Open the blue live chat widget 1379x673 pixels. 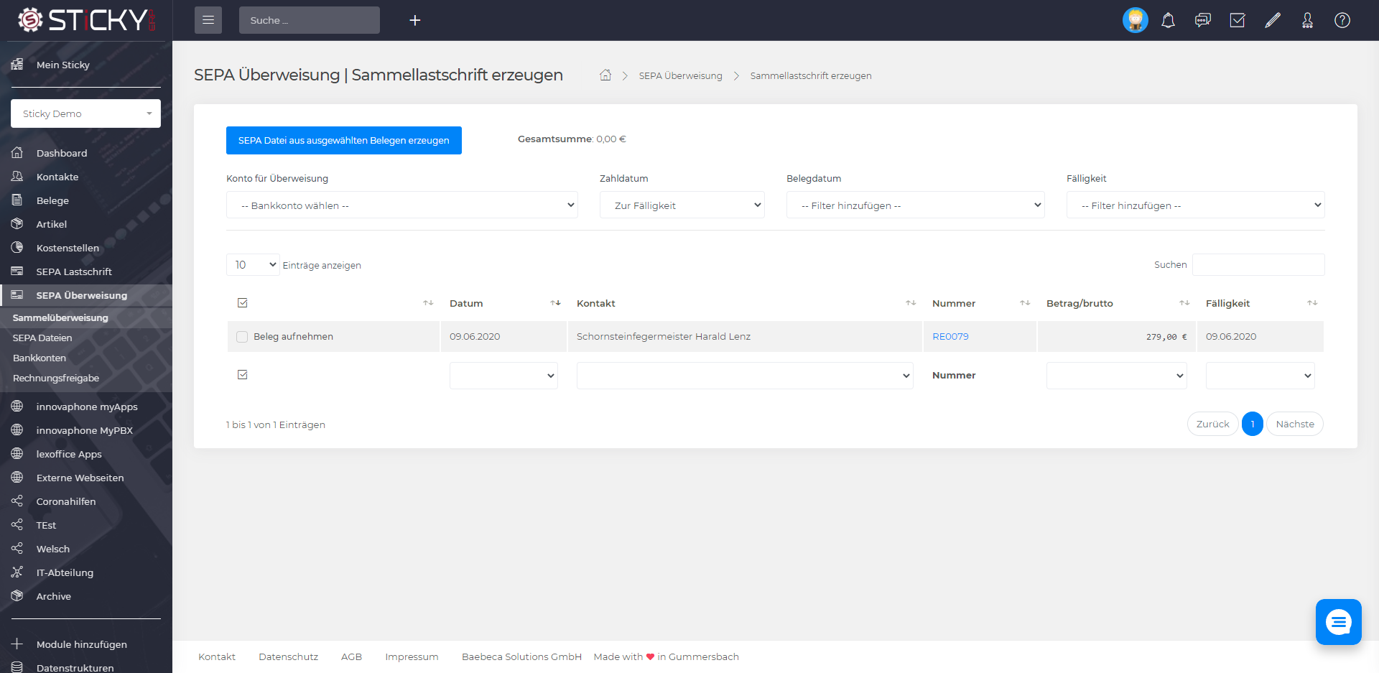tap(1338, 621)
